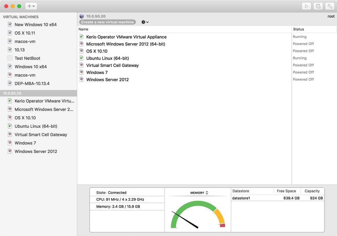
Task: Click the Windows 10 x64 VM icon
Action: point(10,67)
